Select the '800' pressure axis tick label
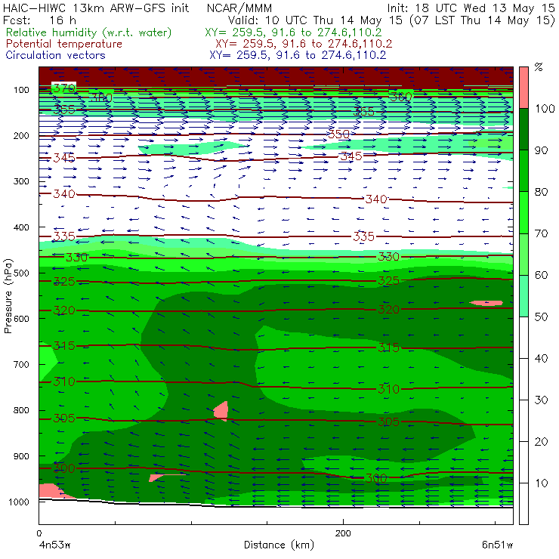 (21, 410)
